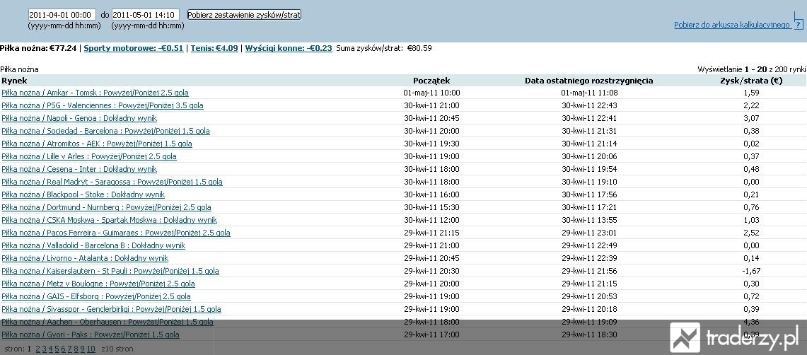
Task: Click the 1,03 profit for CSKA Moskwa
Action: tap(751, 220)
